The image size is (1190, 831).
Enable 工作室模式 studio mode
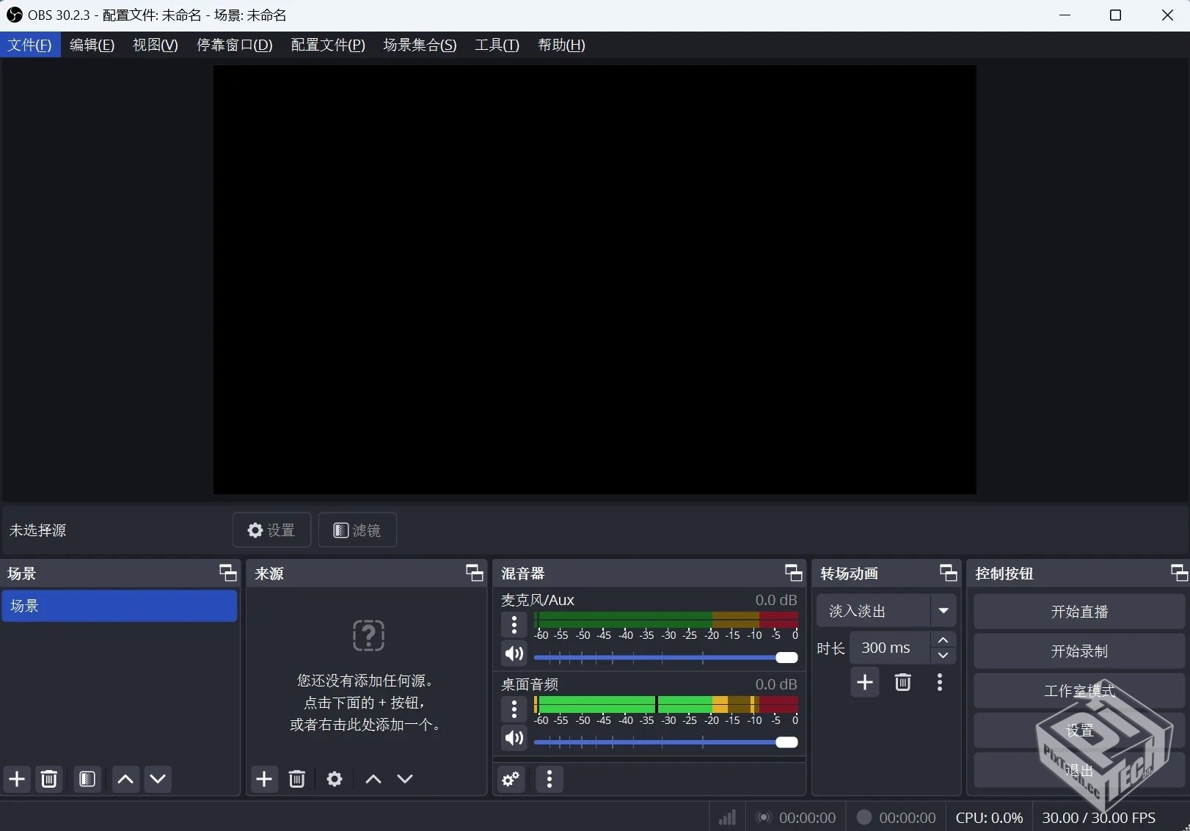coord(1078,690)
